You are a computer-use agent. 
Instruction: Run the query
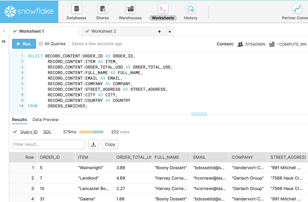pyautogui.click(x=24, y=44)
